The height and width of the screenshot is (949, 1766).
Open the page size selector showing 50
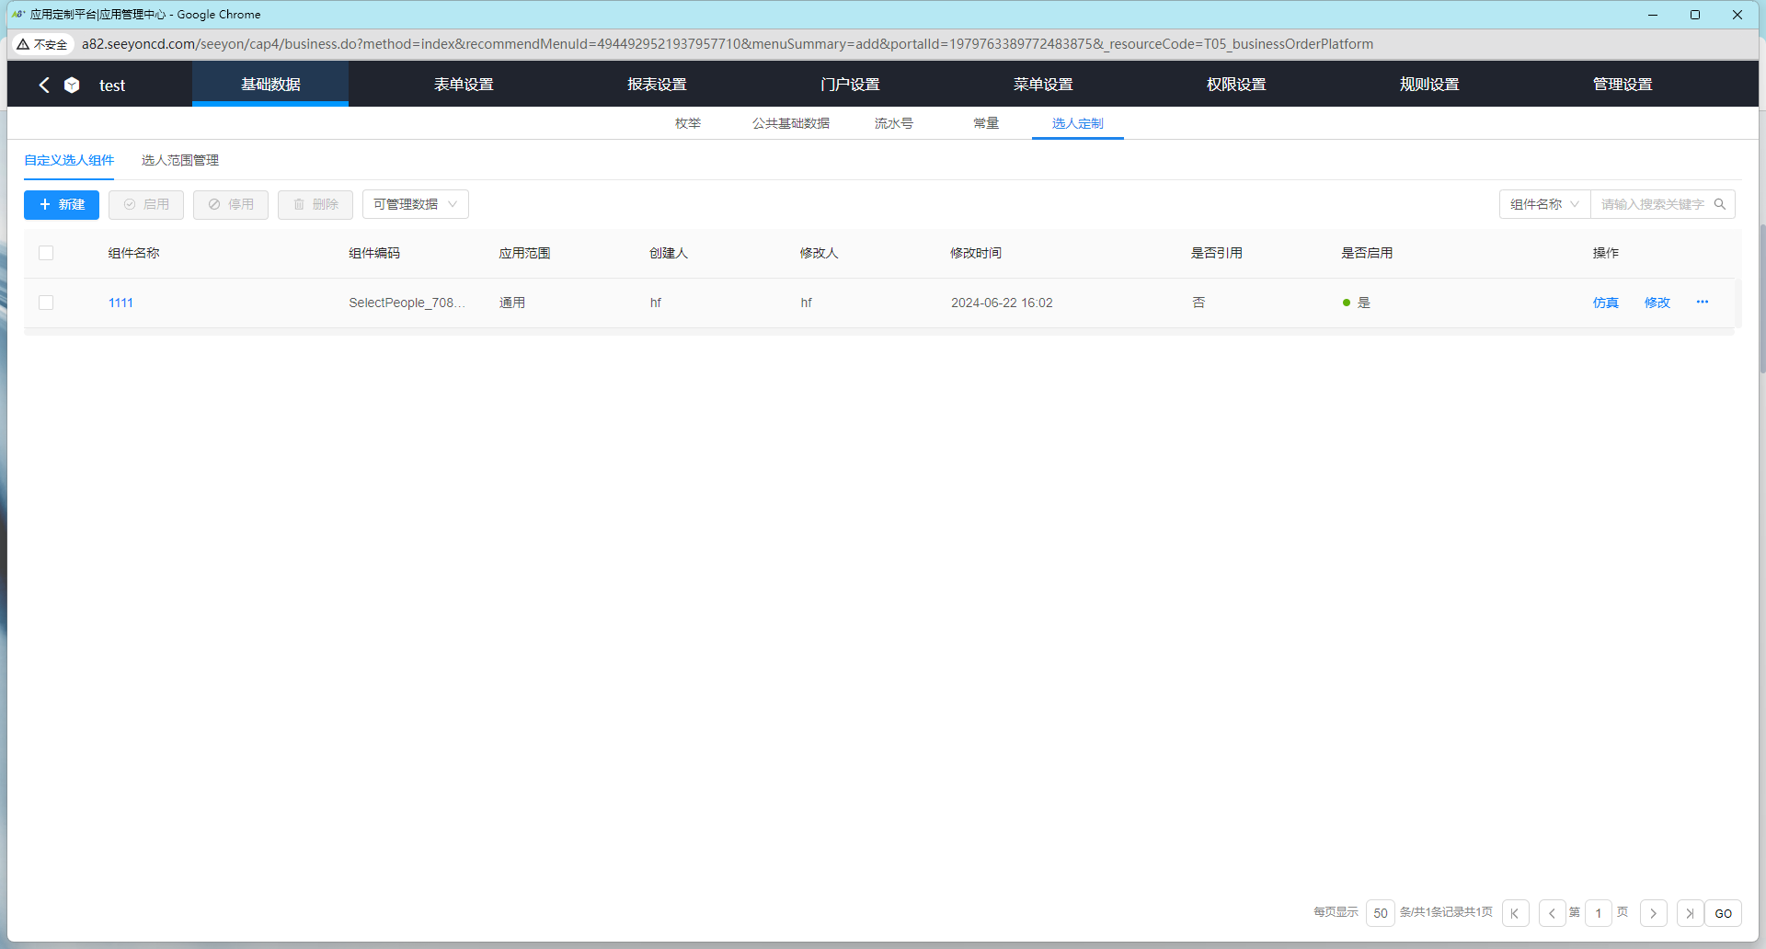1380,913
